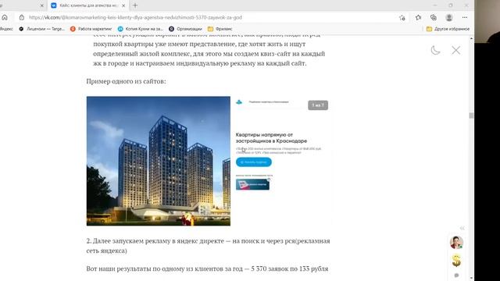Close the previous partially visible tab
This screenshot has height=281, width=500.
click(x=41, y=5)
